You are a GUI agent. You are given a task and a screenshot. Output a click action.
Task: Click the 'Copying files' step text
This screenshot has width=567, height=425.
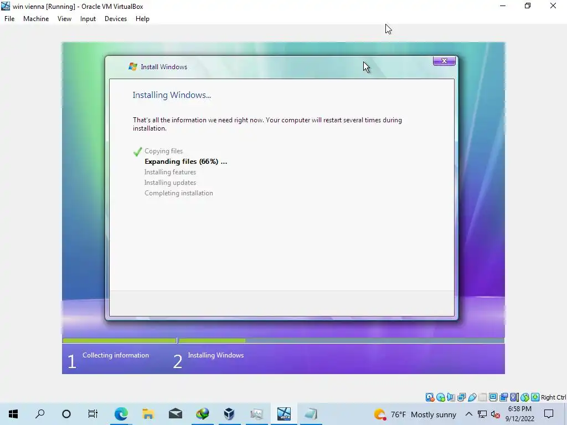coord(164,151)
